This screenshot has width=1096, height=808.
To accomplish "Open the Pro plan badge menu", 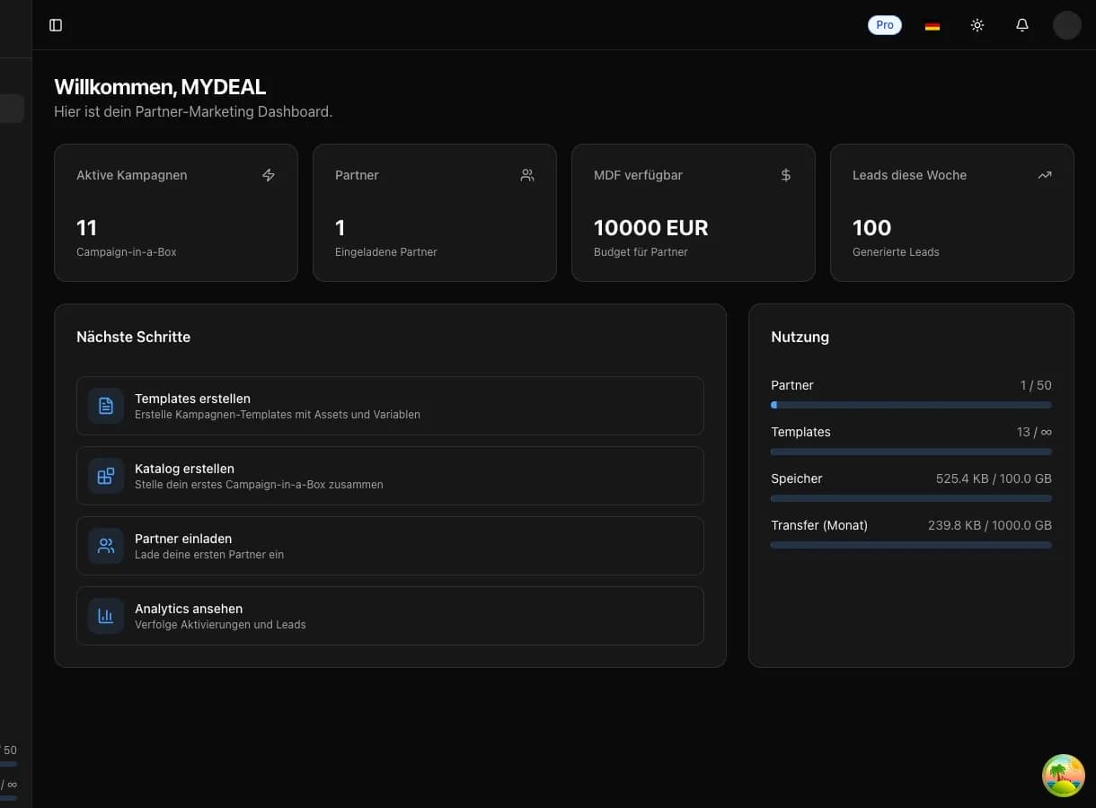I will 884,24.
